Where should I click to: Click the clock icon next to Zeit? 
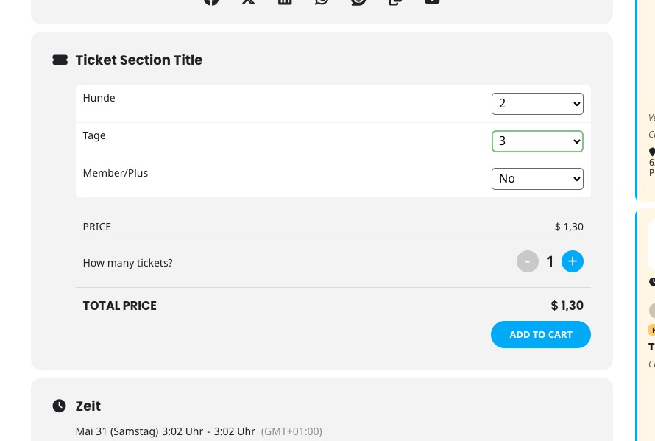click(60, 406)
